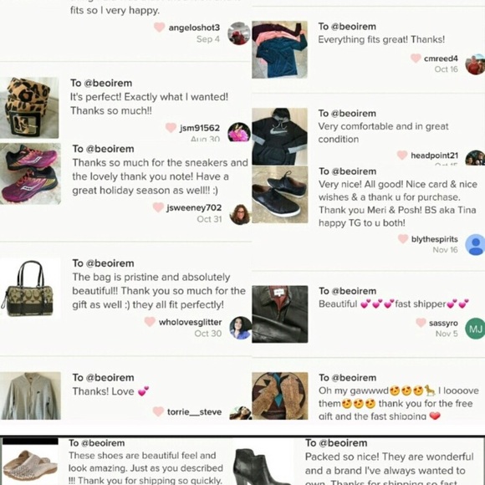
Task: Like the review from jsm91562
Action: 171,127
